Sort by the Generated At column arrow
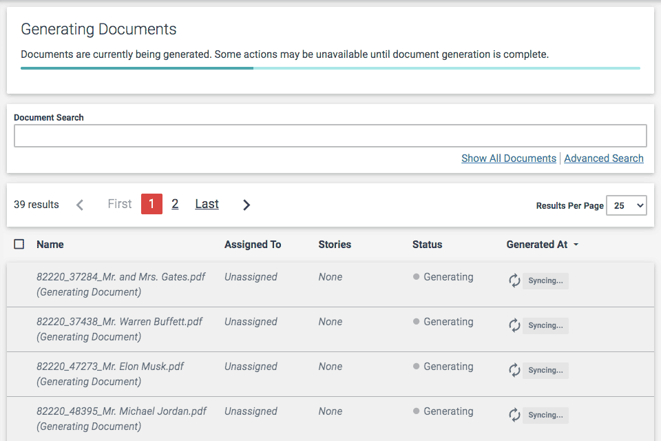 click(x=576, y=245)
